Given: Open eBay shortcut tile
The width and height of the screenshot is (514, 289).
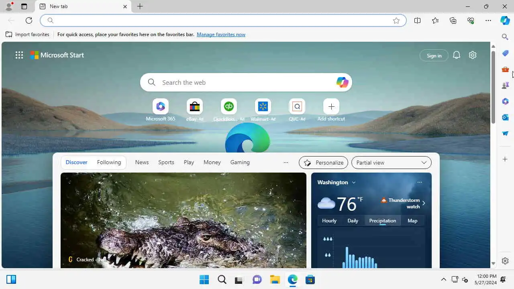Looking at the screenshot, I should pyautogui.click(x=194, y=110).
